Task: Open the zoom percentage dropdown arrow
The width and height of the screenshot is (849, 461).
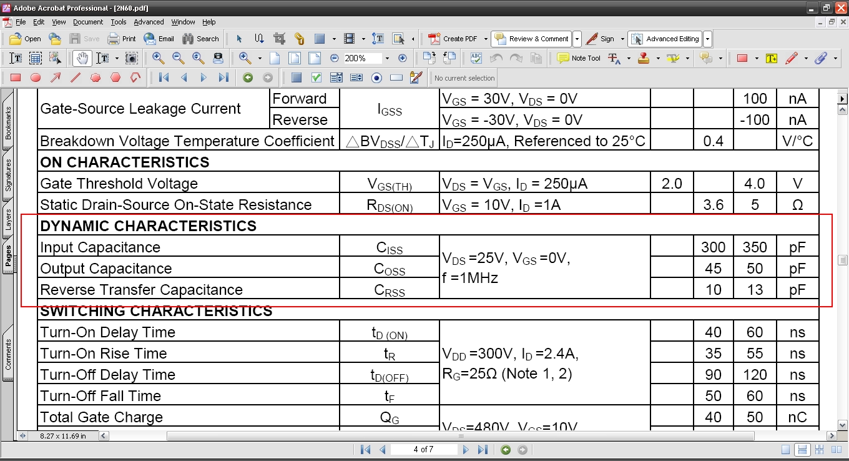Action: point(387,58)
